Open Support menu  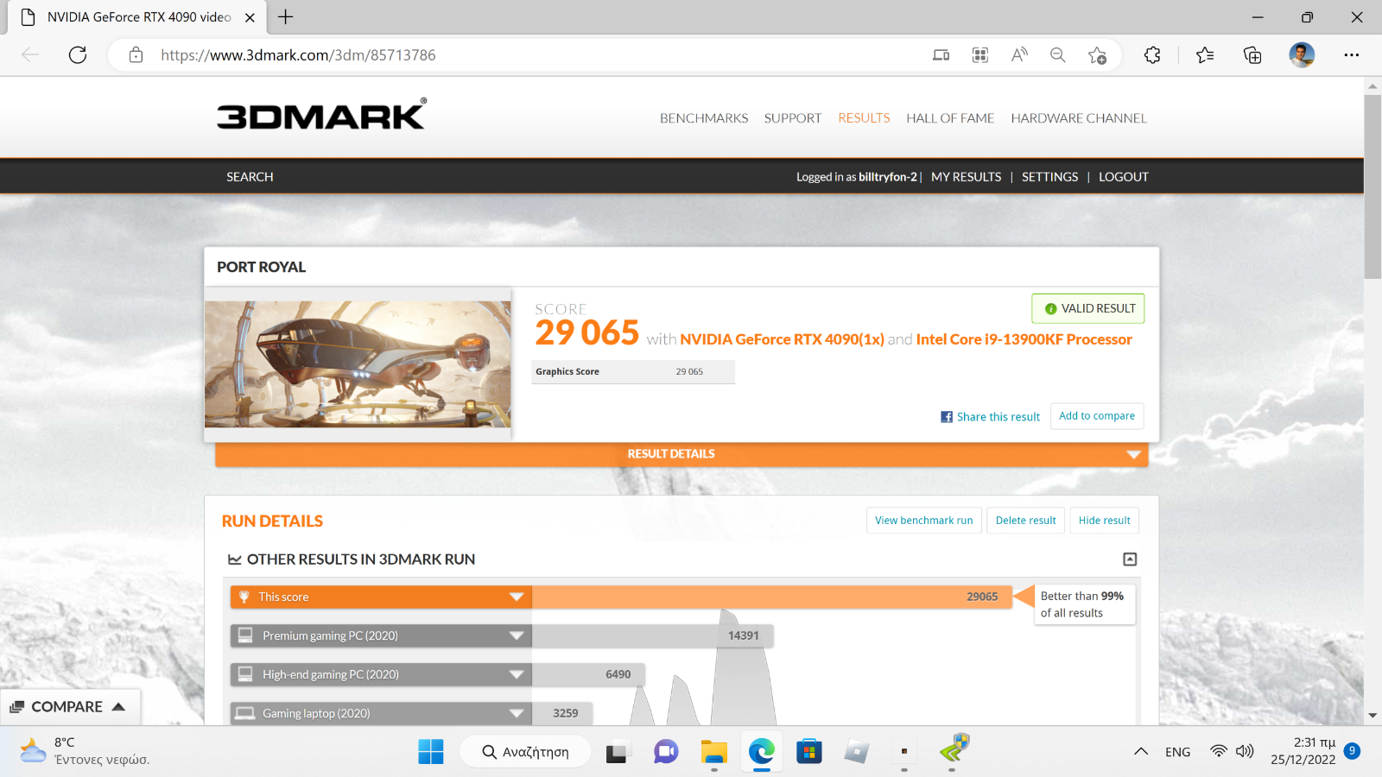(x=793, y=118)
